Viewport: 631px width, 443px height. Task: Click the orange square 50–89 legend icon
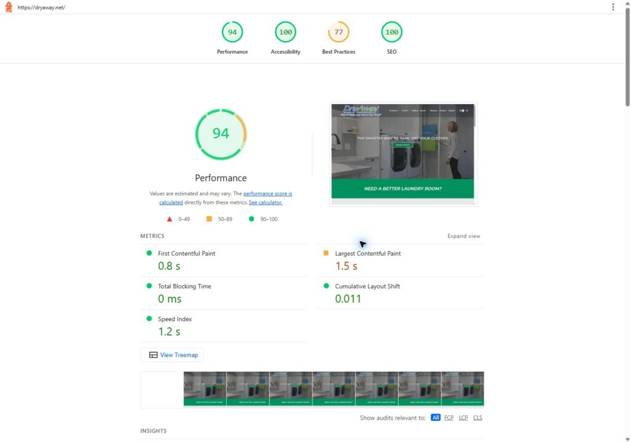(210, 219)
